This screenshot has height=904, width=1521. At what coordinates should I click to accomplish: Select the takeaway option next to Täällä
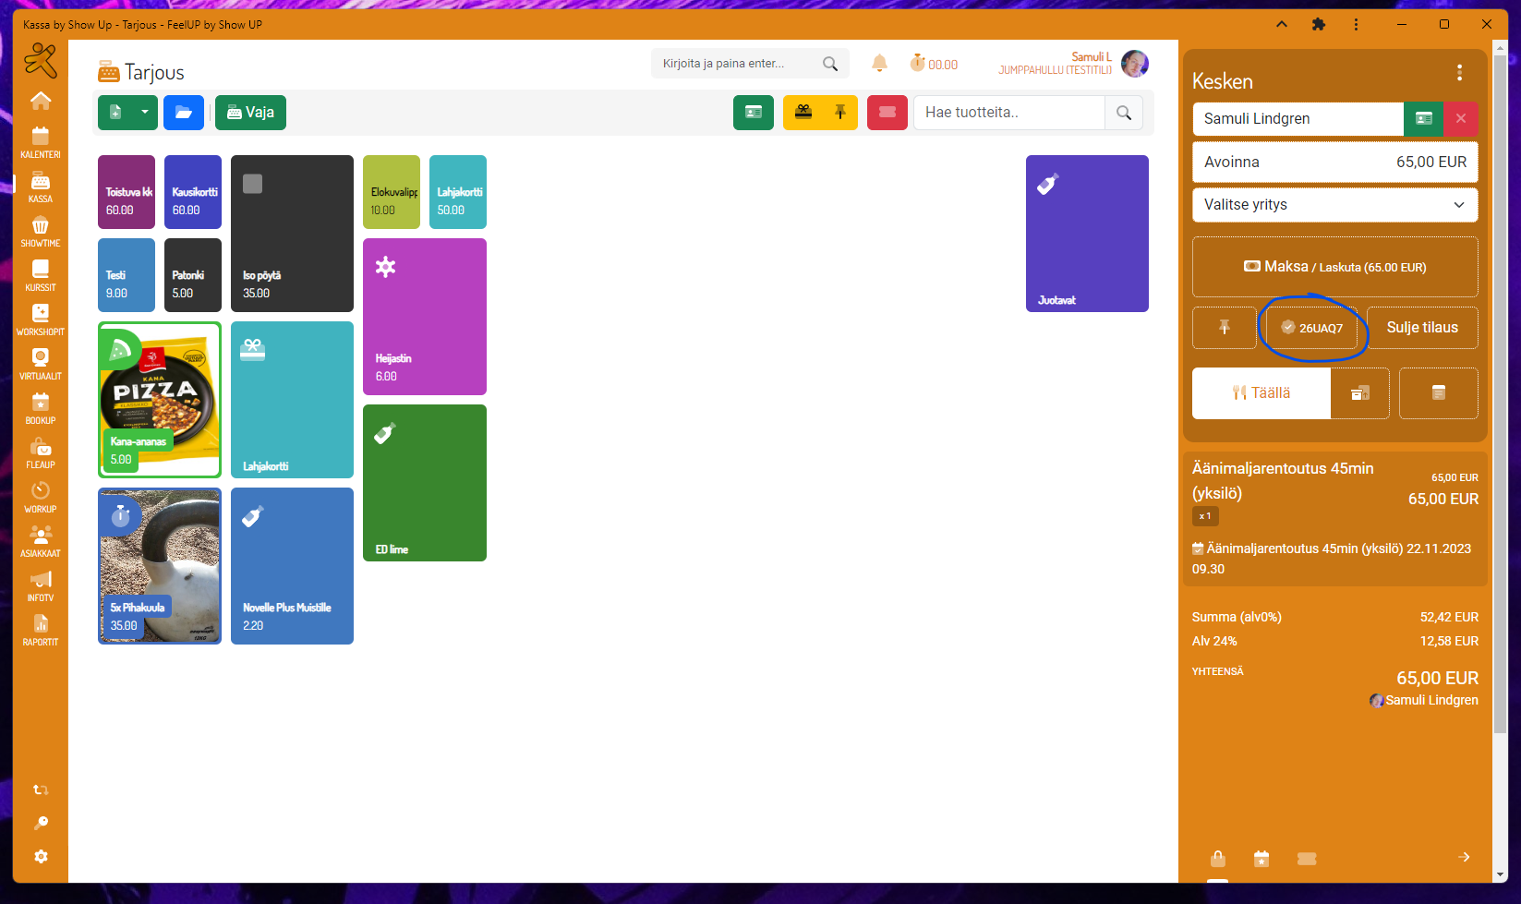pos(1360,393)
